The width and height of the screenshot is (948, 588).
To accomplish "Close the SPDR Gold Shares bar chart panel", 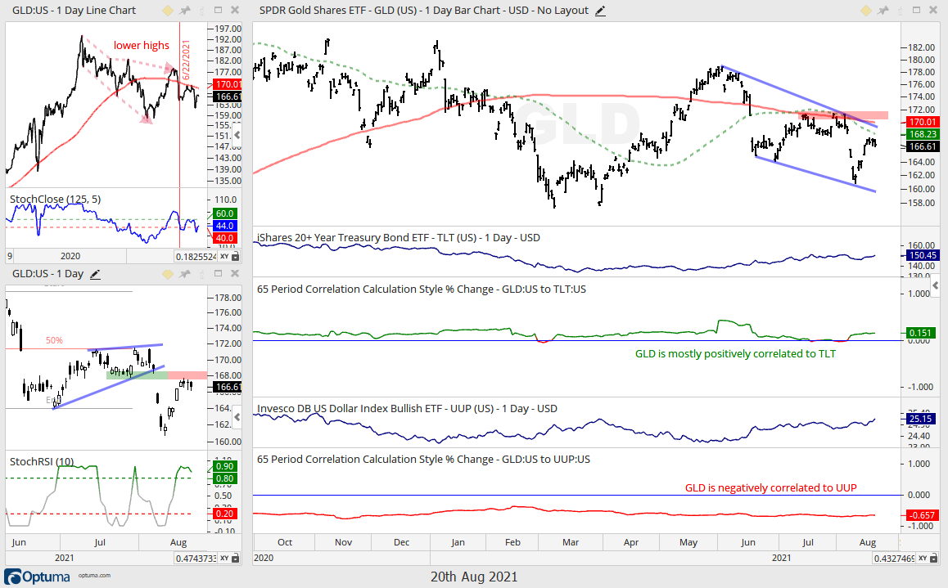I will [x=933, y=11].
